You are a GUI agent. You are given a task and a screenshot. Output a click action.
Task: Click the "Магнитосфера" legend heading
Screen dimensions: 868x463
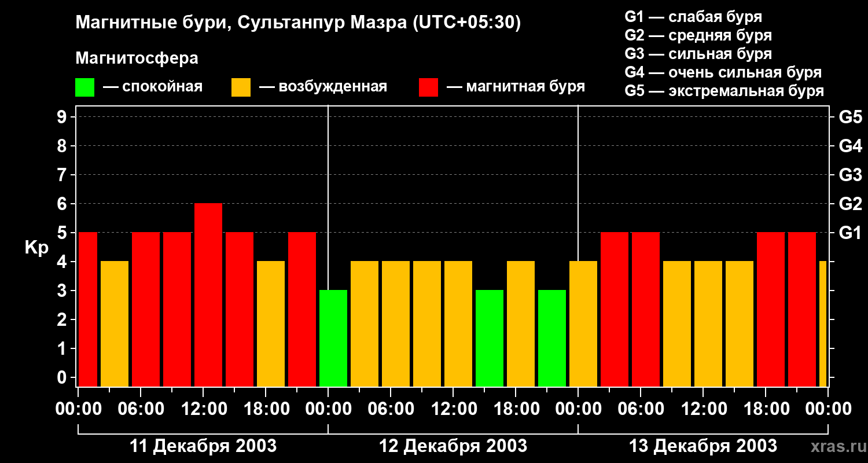click(137, 58)
